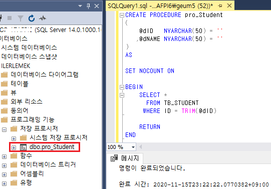The height and width of the screenshot is (189, 271).
Task: Select 시스템 데이터베이스 node
Action: pyautogui.click(x=29, y=47)
